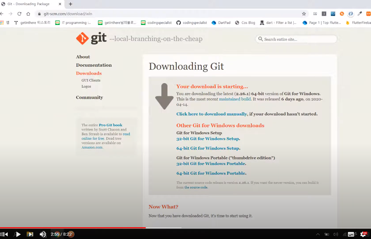Open a new browser tab with plus
This screenshot has width=371, height=239.
click(x=71, y=4)
